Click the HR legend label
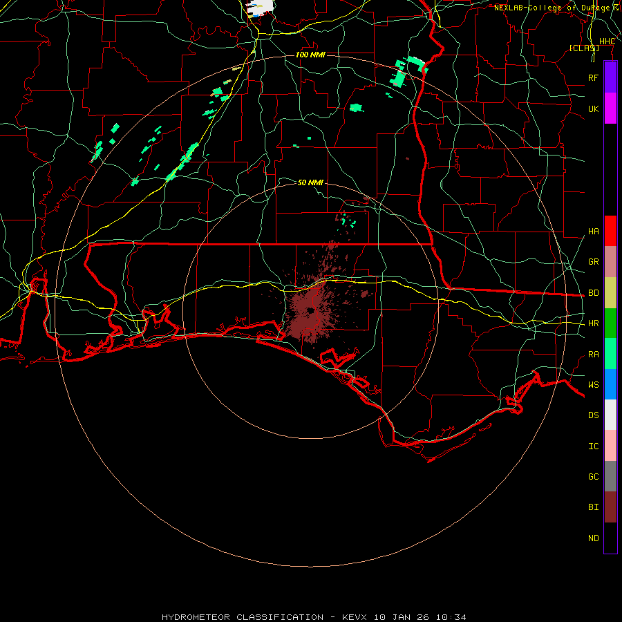 pyautogui.click(x=593, y=323)
